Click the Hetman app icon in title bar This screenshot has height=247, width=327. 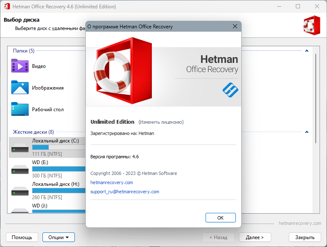pos(7,6)
